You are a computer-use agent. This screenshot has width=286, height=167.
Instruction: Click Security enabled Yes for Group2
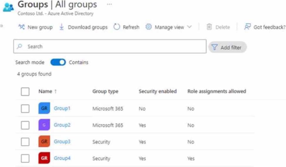point(142,125)
